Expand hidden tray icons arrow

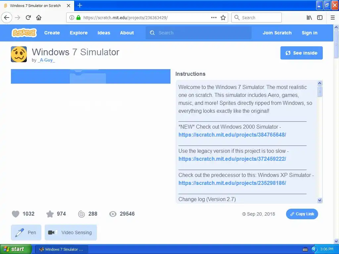[x=314, y=249]
